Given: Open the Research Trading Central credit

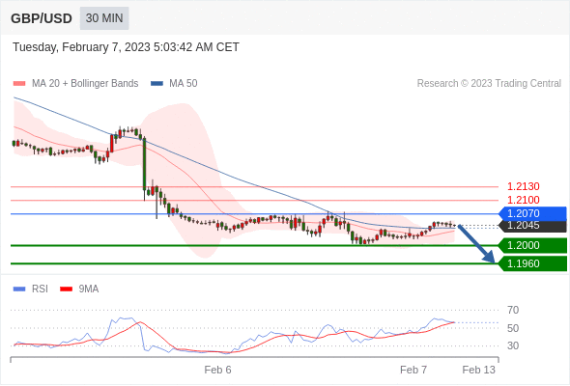Looking at the screenshot, I should pos(489,84).
